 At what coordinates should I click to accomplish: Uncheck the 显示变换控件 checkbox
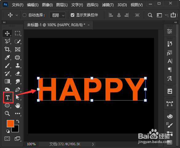click(x=72, y=15)
